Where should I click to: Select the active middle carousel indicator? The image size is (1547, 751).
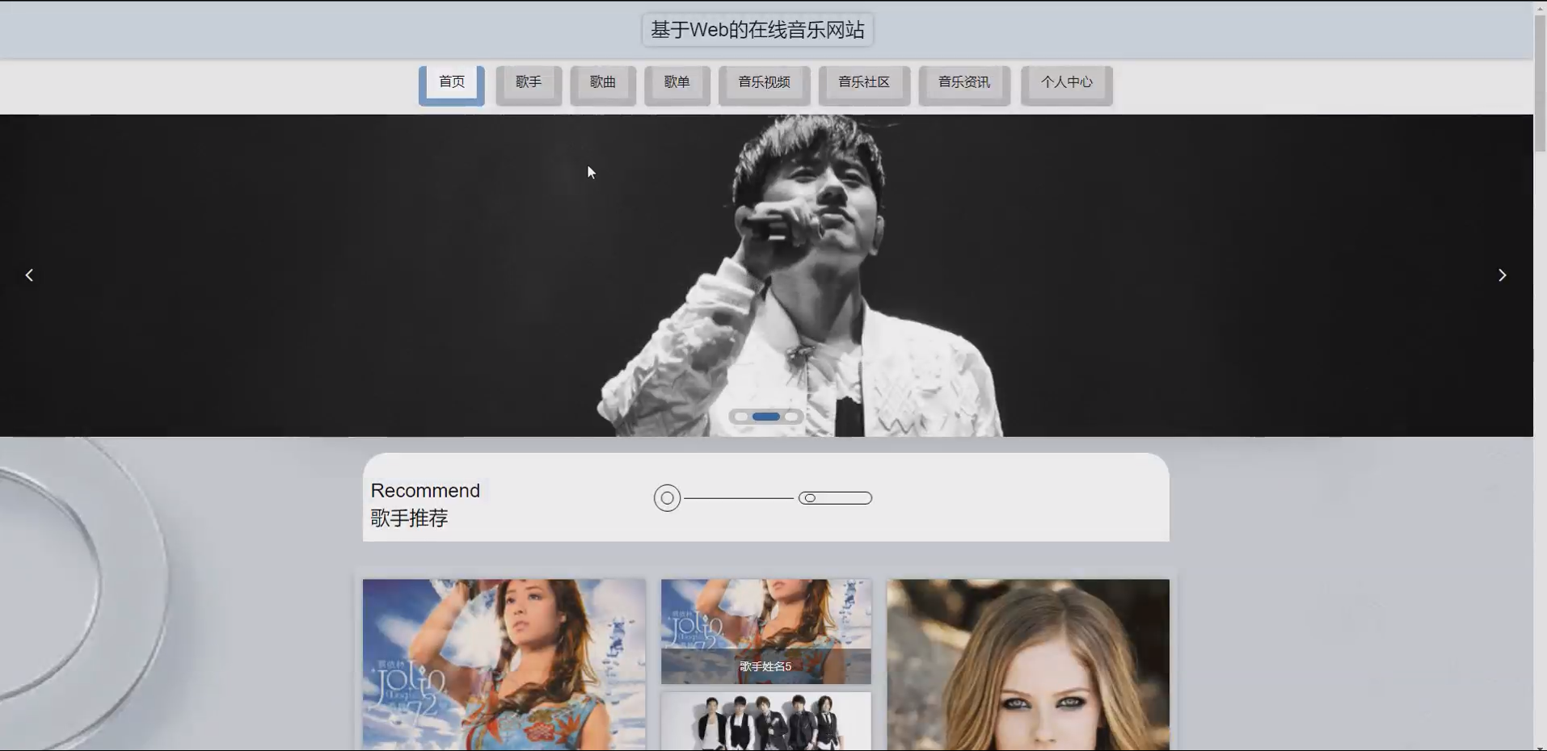point(766,417)
